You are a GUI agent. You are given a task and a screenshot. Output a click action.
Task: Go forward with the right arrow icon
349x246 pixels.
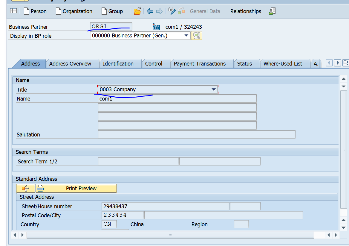159,11
